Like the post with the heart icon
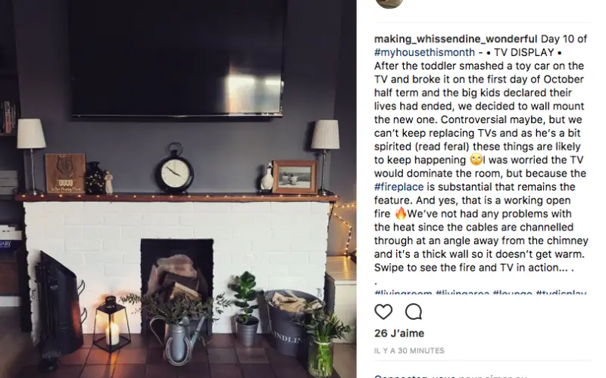 (x=383, y=311)
